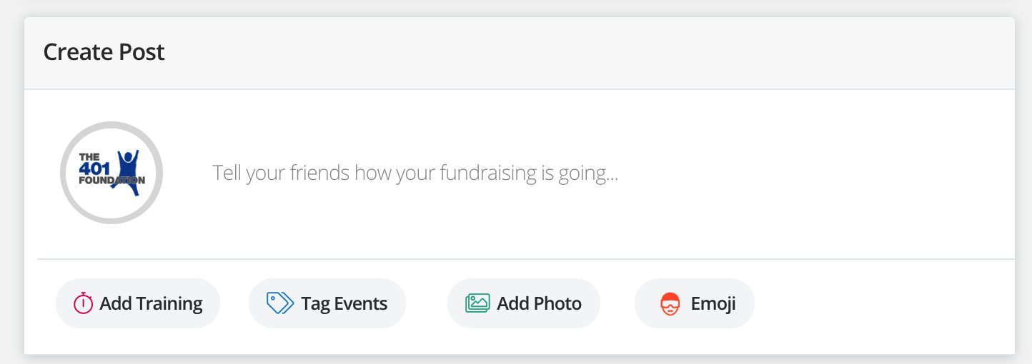
Task: Select The 401 Foundation profile avatar
Action: pos(111,173)
